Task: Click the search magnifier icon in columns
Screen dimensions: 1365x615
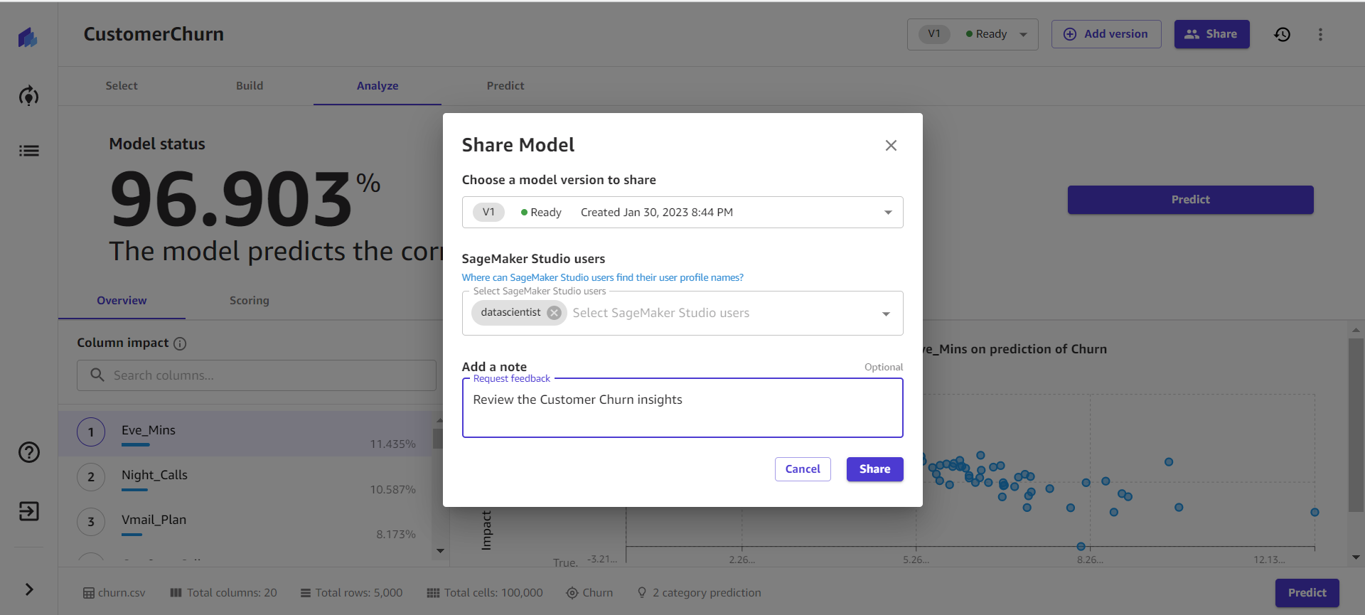Action: pyautogui.click(x=97, y=375)
